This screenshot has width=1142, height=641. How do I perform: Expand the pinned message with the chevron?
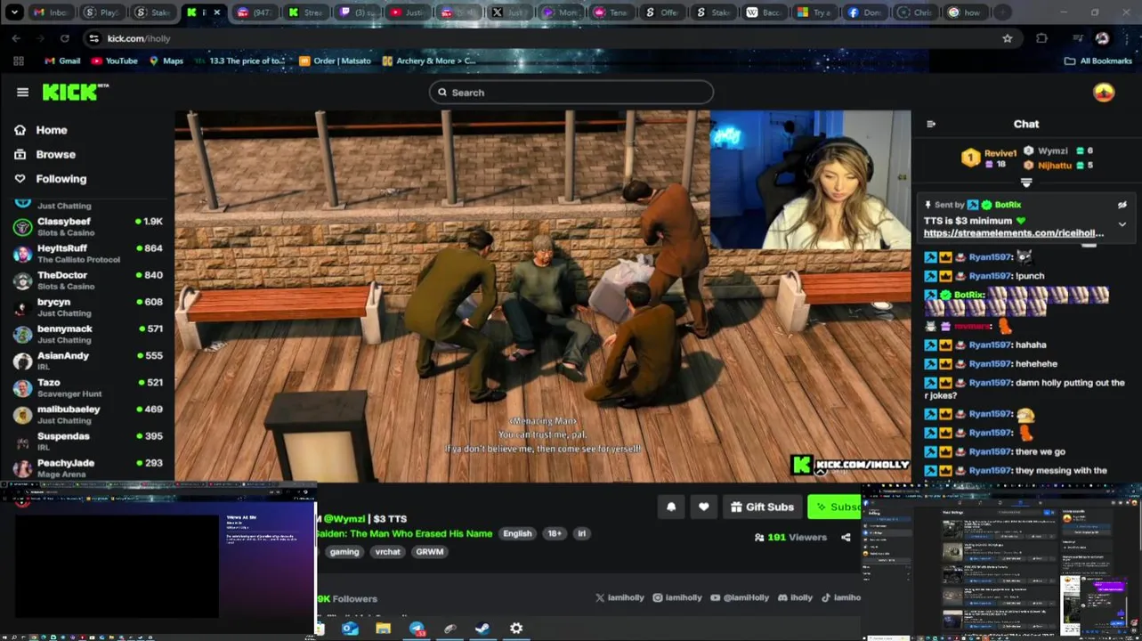(x=1122, y=224)
